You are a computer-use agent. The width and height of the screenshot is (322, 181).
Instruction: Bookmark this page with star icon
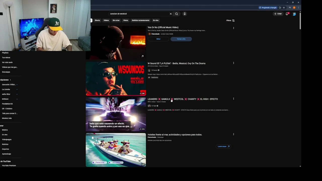[x=284, y=8]
